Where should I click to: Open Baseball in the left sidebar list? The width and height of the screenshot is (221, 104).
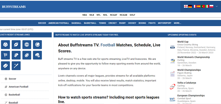[13, 103]
